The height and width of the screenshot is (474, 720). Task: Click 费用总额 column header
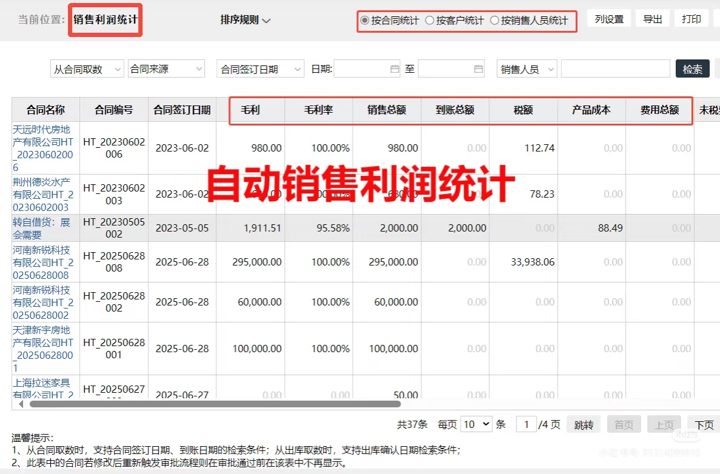tap(660, 110)
